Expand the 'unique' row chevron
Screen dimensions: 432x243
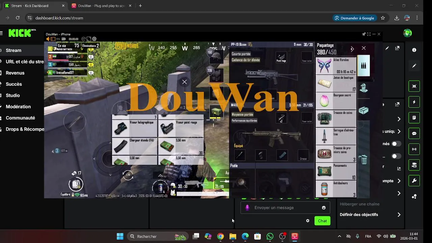click(x=399, y=131)
